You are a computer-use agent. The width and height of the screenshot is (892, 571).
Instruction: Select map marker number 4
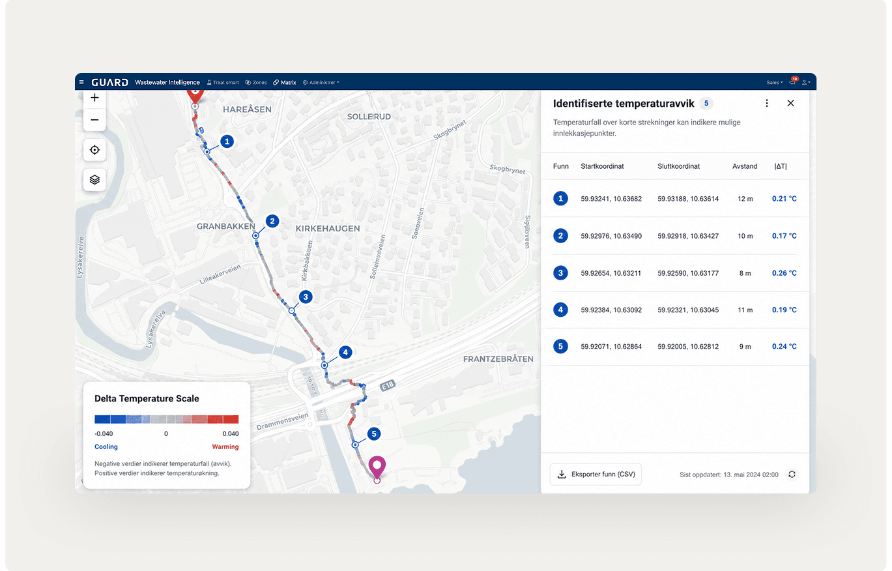click(x=345, y=353)
